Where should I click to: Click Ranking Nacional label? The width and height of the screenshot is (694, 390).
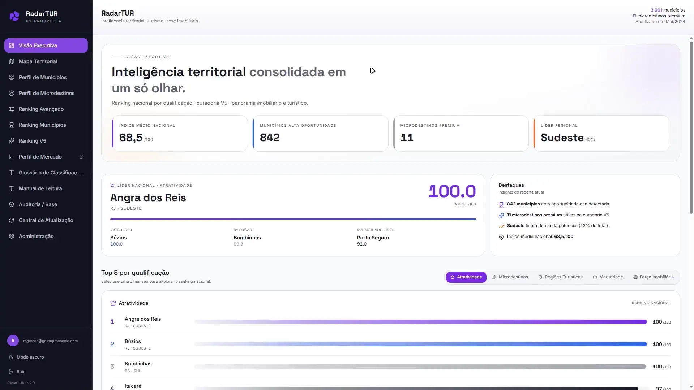tap(651, 303)
